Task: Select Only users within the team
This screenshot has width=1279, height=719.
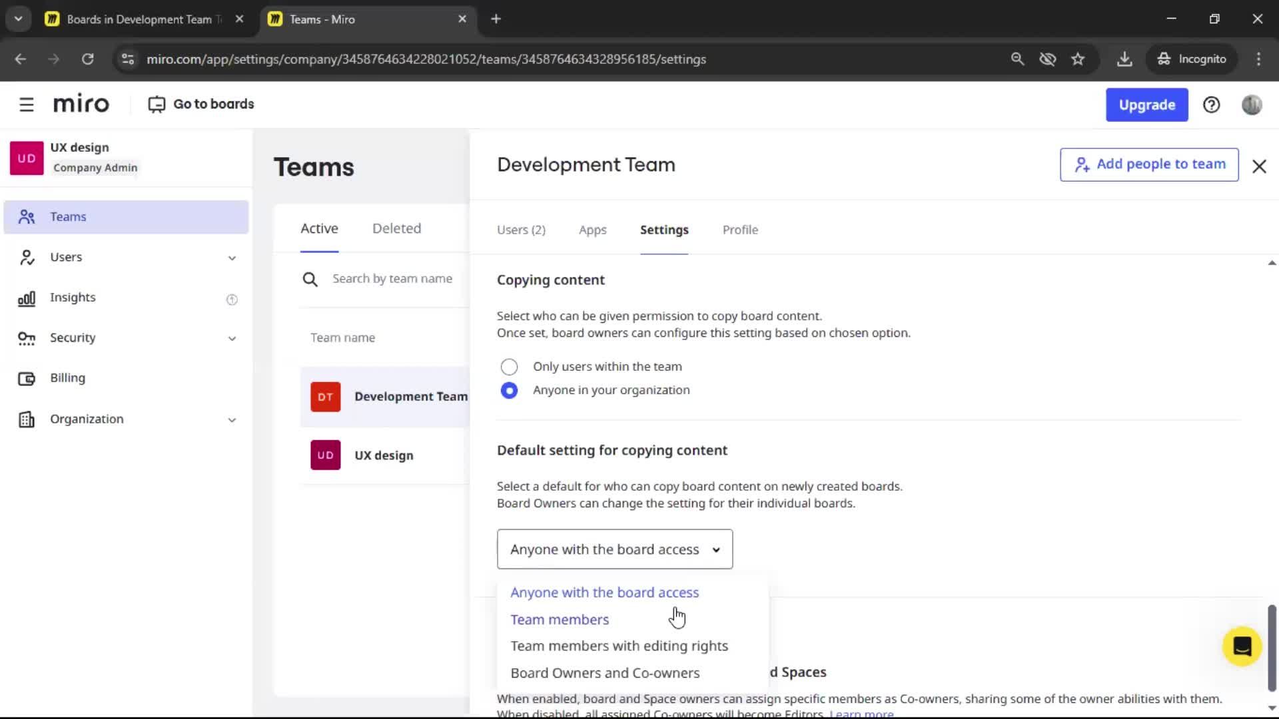Action: 509,367
